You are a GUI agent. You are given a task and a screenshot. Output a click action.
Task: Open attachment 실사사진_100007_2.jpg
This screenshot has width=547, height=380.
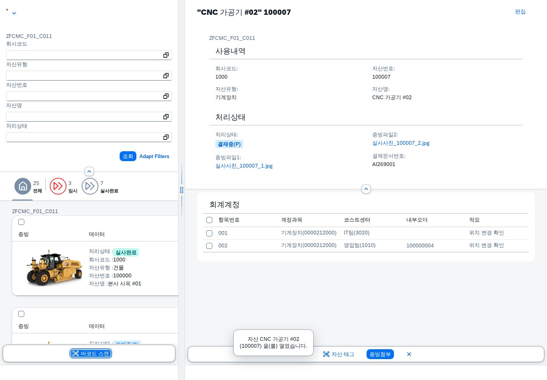pyautogui.click(x=401, y=143)
